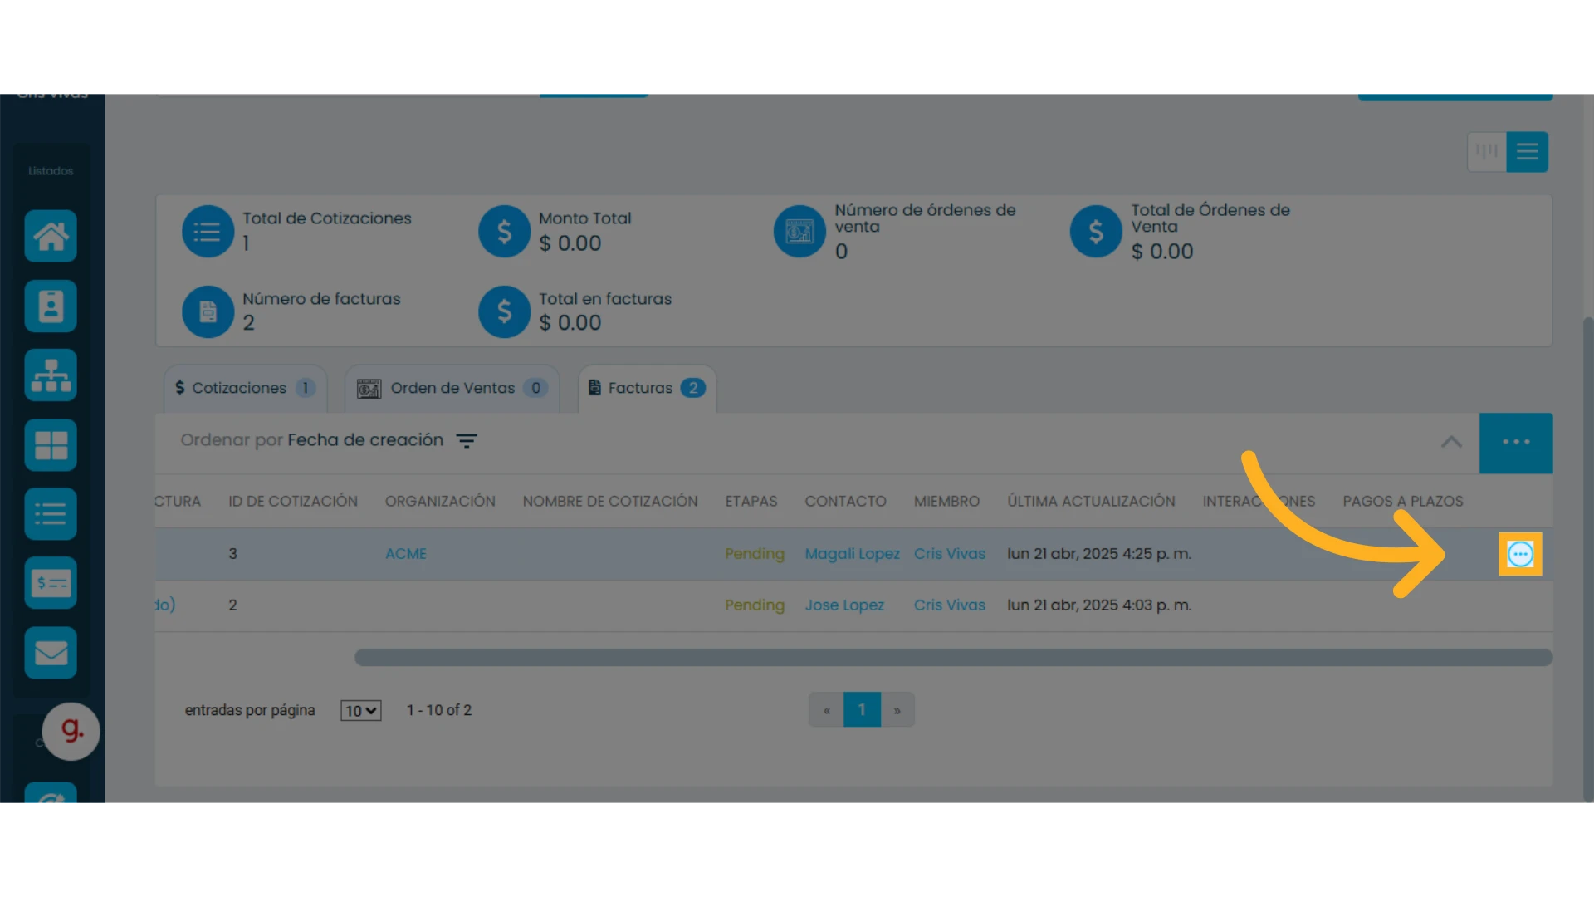
Task: Switch to the Cotizaciones tab
Action: (246, 388)
